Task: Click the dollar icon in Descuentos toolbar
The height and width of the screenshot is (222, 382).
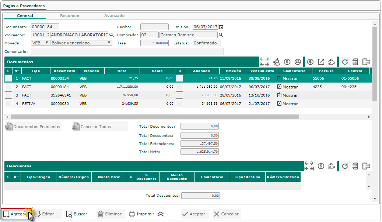Action: point(321,166)
